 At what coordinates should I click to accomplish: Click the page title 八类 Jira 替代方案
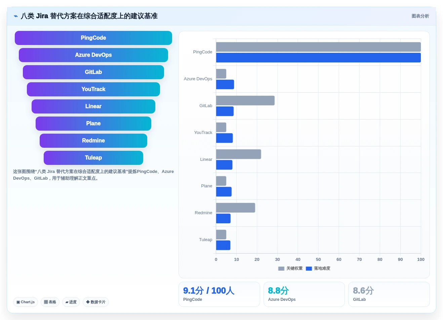[x=89, y=16]
